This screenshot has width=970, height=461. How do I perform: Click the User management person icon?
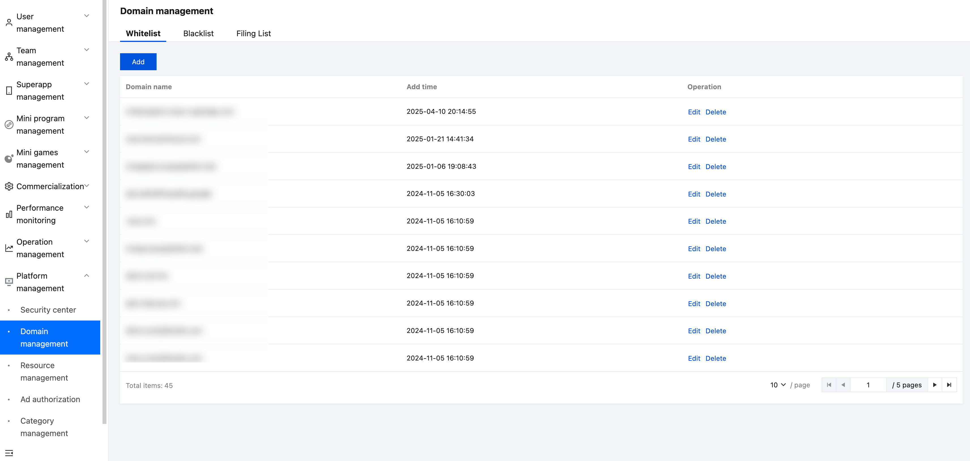pos(9,23)
